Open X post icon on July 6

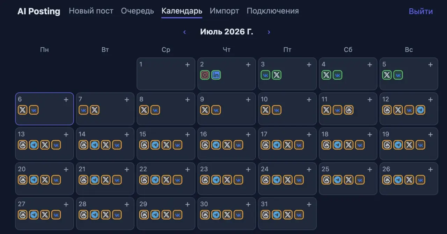[23, 110]
